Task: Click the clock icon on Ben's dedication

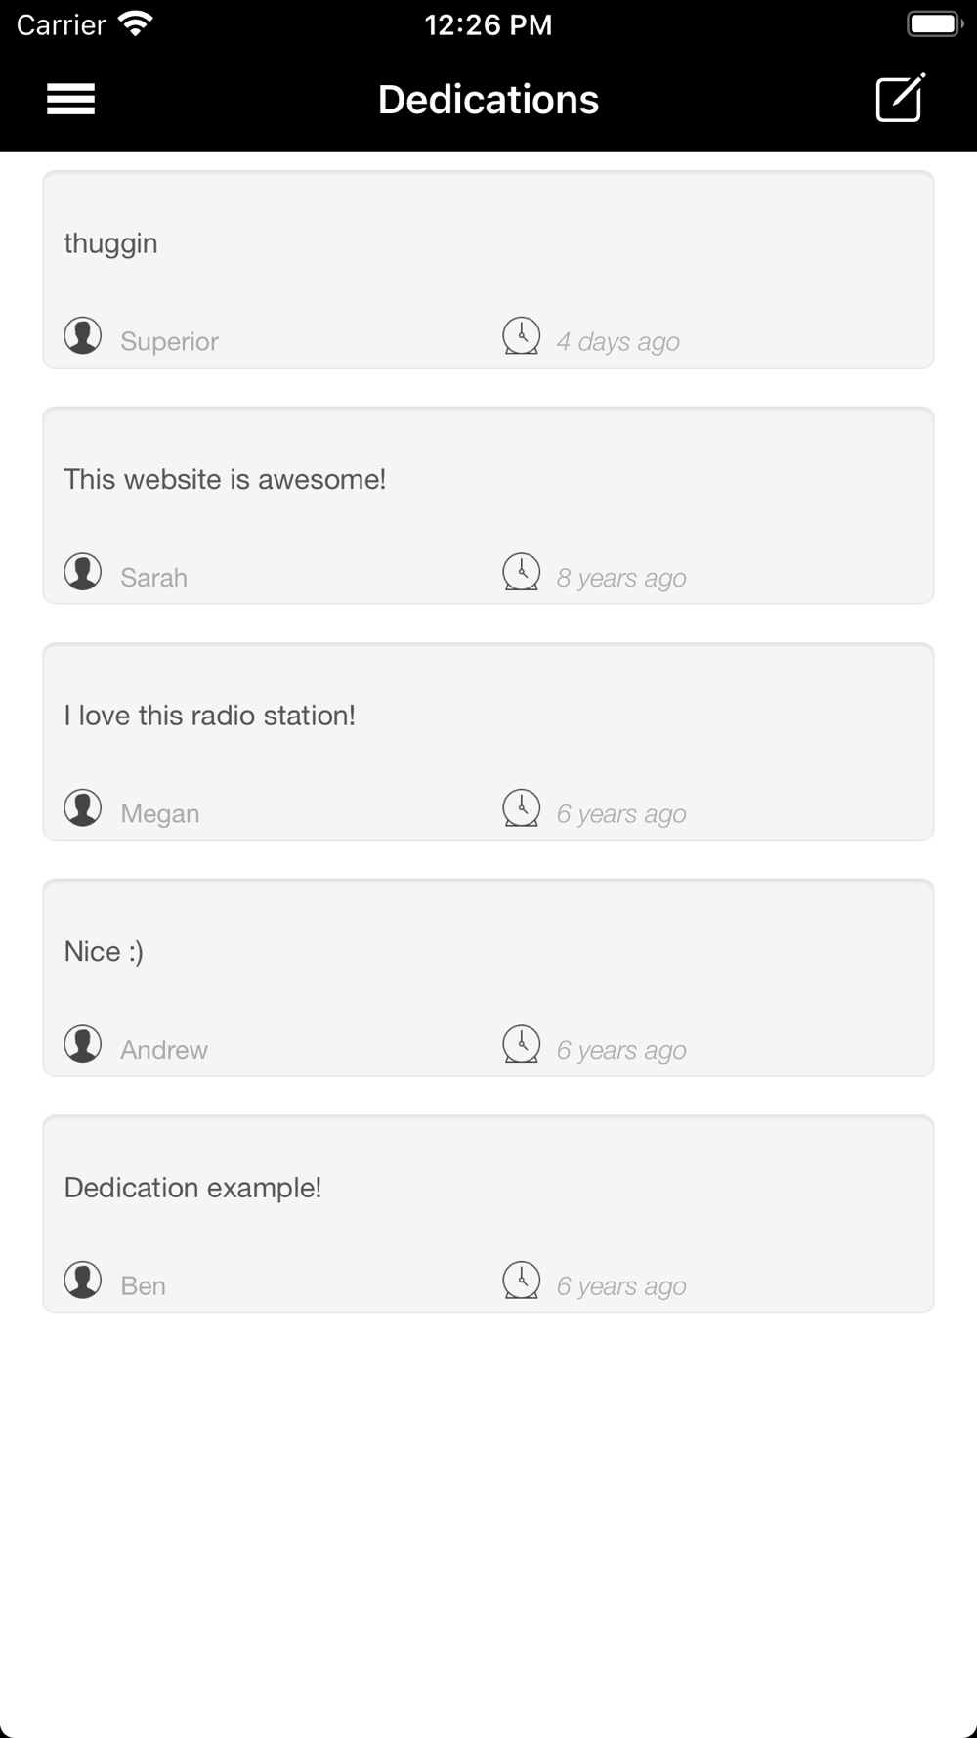Action: click(522, 1281)
